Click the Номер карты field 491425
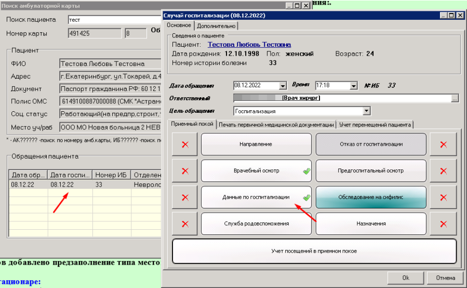 [x=95, y=33]
